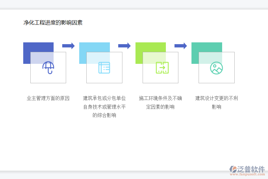This screenshot has height=179, width=268.
Task: Collapse the 建筑承包或分包单位 details
Action: (104, 107)
